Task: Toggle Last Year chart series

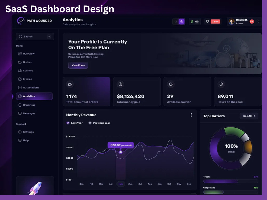Action: tap(74, 123)
